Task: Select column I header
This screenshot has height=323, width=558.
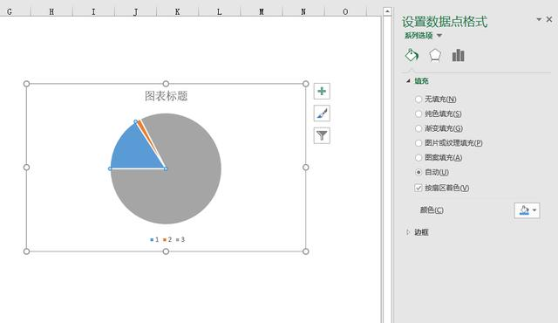Action: pyautogui.click(x=93, y=11)
